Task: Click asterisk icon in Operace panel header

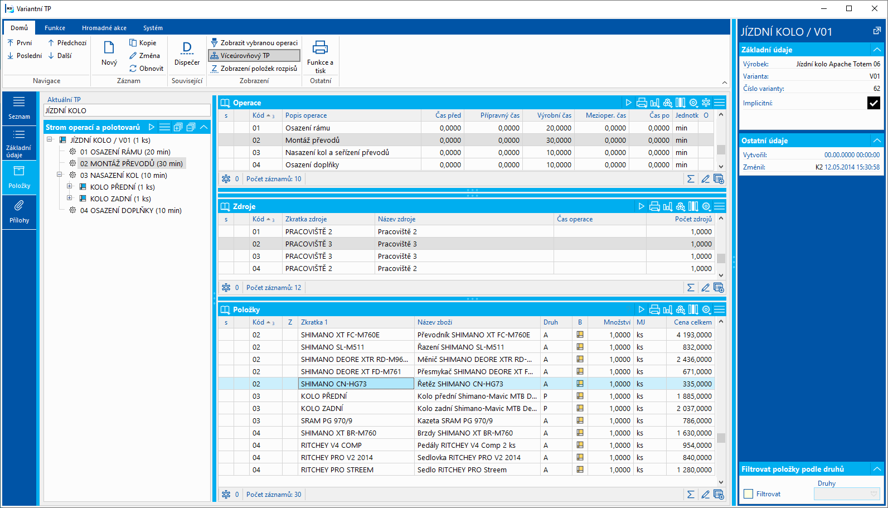Action: 706,103
